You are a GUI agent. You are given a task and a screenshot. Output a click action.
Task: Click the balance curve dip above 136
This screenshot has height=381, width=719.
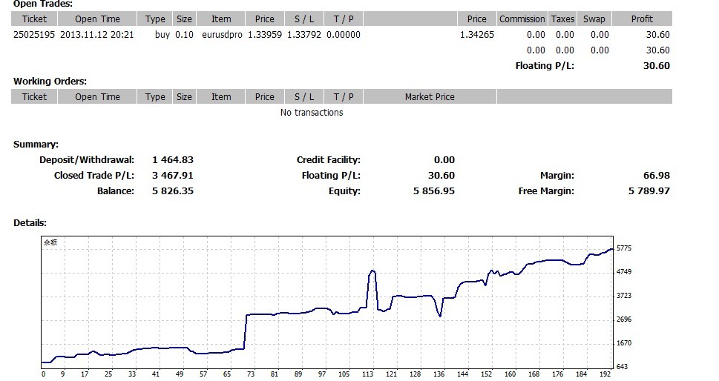tap(440, 316)
